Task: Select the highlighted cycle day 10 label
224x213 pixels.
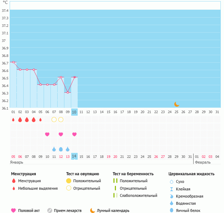Action: coord(74,112)
